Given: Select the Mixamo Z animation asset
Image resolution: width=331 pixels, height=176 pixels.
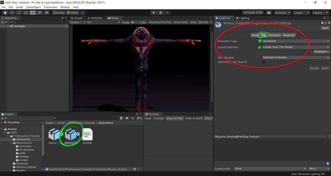Looking at the screenshot, I should 54,136.
